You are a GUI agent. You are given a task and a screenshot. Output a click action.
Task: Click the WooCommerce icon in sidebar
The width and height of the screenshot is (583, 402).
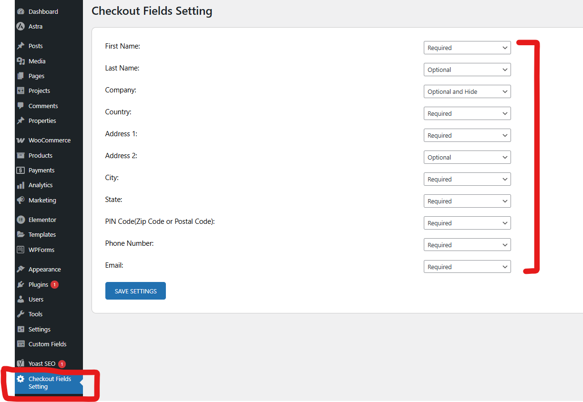tap(20, 141)
